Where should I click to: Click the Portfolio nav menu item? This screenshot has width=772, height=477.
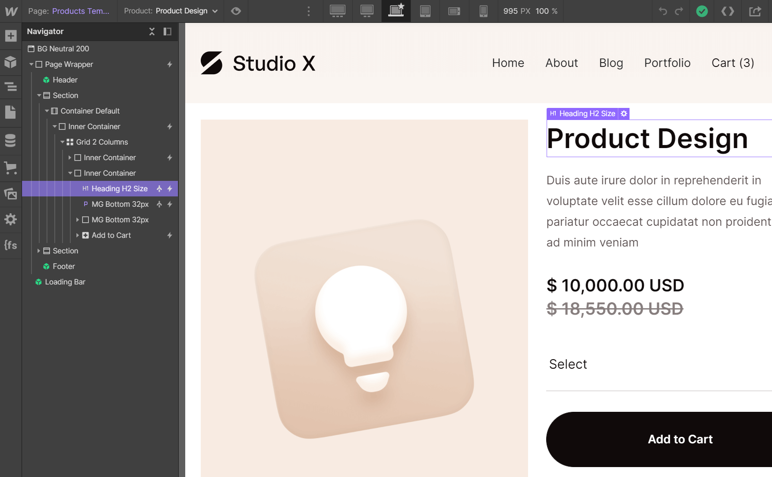coord(667,63)
